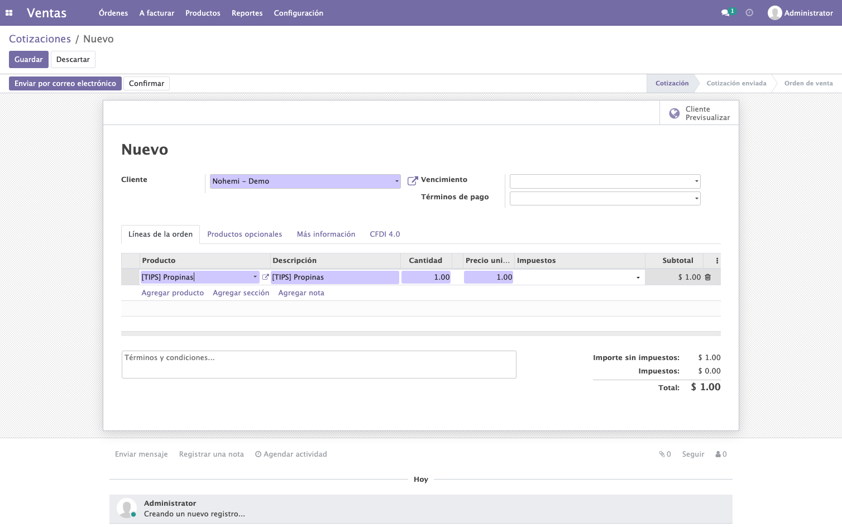Expand the Términos de pago dropdown
Image resolution: width=842 pixels, height=527 pixels.
(x=696, y=199)
